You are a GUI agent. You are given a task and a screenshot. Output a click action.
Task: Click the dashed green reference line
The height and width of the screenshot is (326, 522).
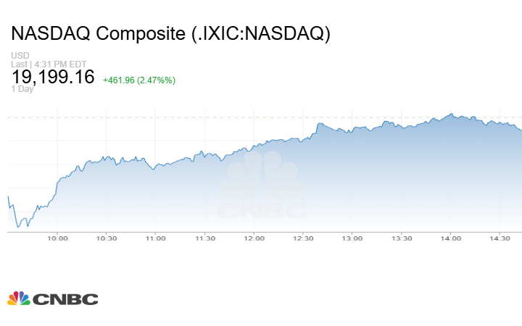click(217, 117)
